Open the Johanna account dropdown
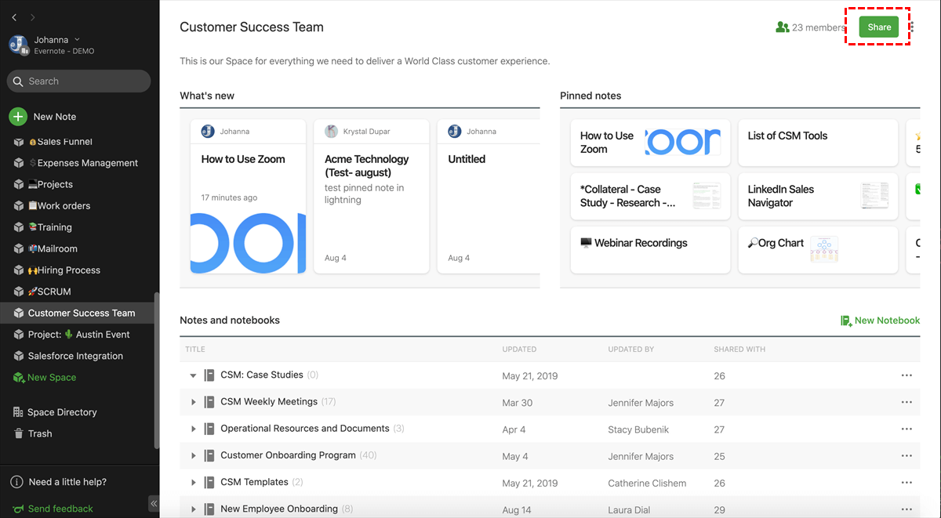Viewport: 941px width, 518px height. [x=77, y=40]
